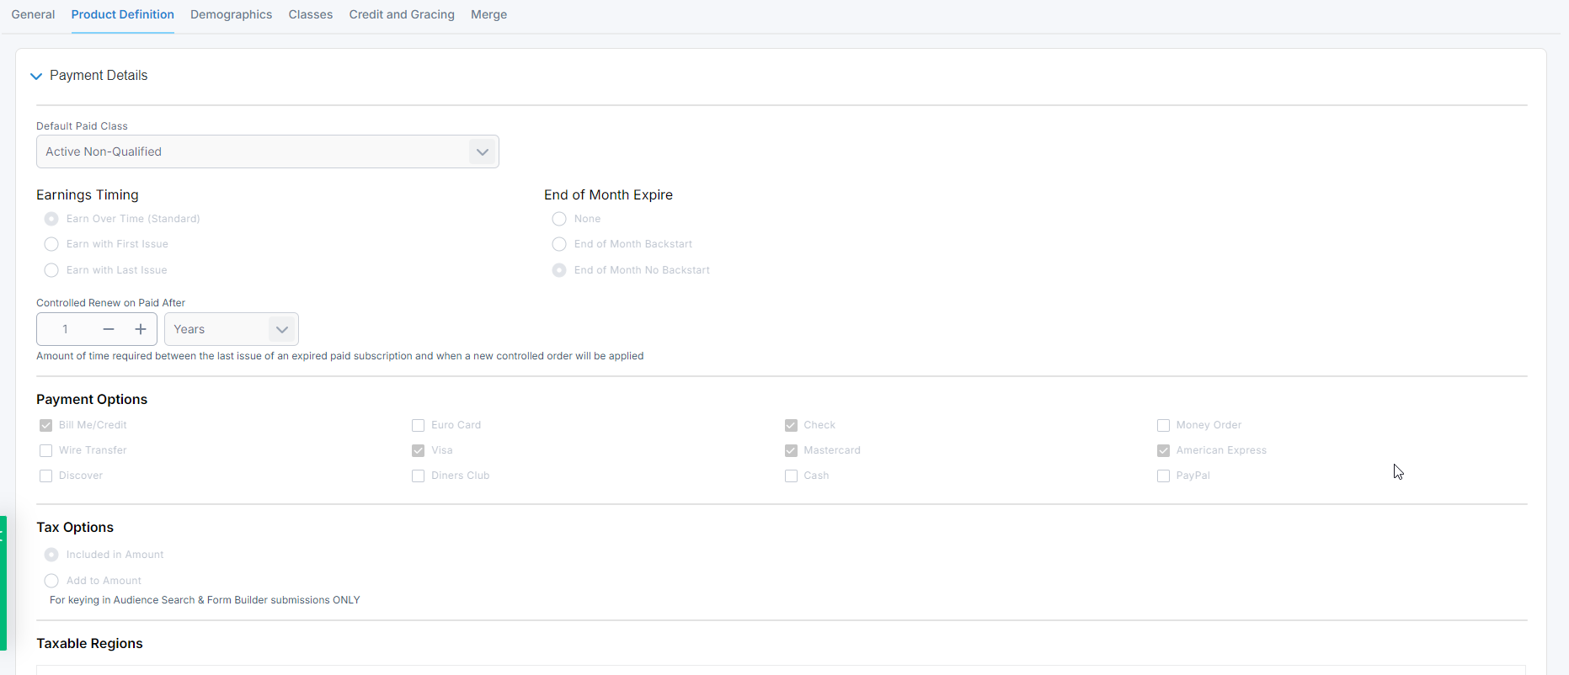Image resolution: width=1569 pixels, height=675 pixels.
Task: Open the Demographics tab
Action: 231,14
